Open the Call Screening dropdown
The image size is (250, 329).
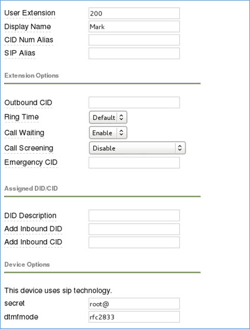[x=137, y=148]
